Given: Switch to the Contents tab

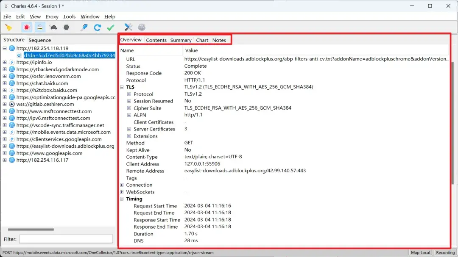Looking at the screenshot, I should click(x=156, y=40).
